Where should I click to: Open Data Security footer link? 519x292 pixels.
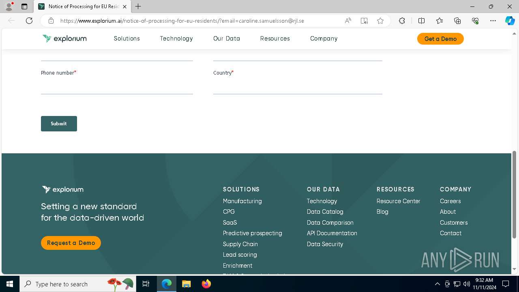325,244
